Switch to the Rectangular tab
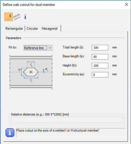 coord(14,29)
